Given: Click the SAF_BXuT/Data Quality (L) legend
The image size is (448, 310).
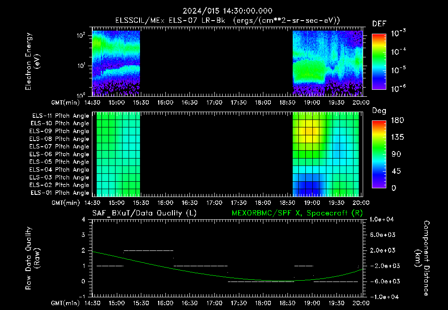Looking at the screenshot, I should pyautogui.click(x=144, y=213).
